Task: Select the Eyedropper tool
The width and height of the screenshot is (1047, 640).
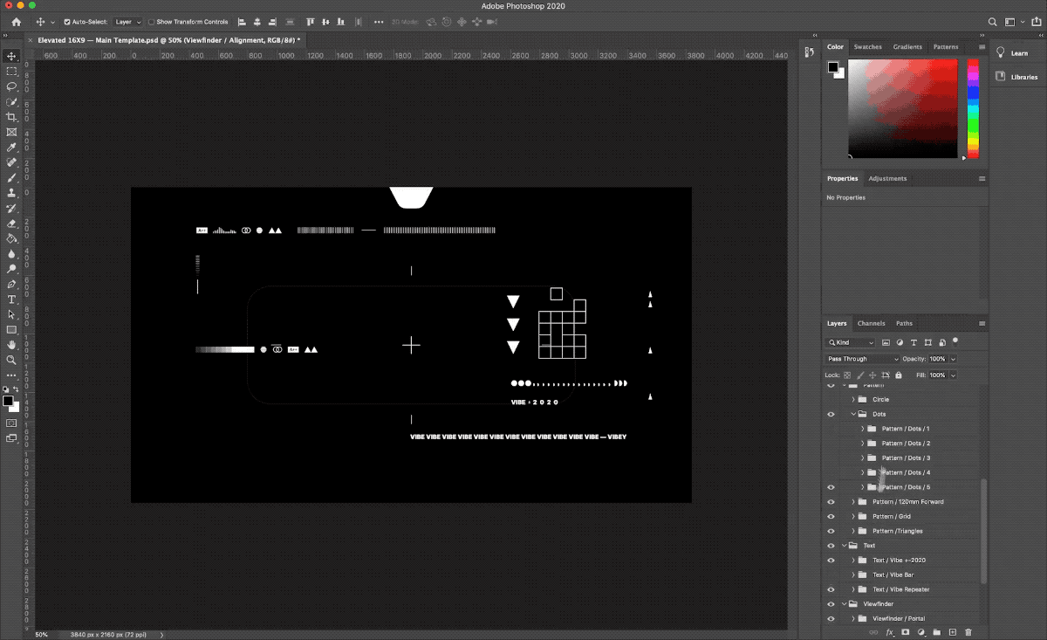Action: point(12,147)
